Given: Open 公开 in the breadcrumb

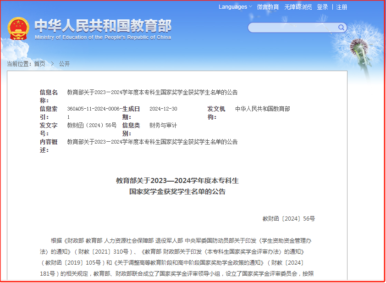Looking at the screenshot, I should 64,64.
